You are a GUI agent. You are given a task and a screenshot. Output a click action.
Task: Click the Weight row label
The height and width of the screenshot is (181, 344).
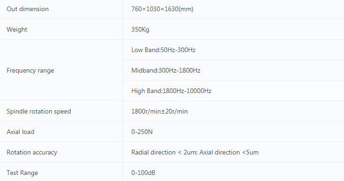point(17,29)
